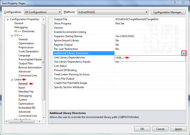Select Embedded IDL under Linker
Image resolution: width=190 pixels, height=135 pixels.
pos(27,108)
